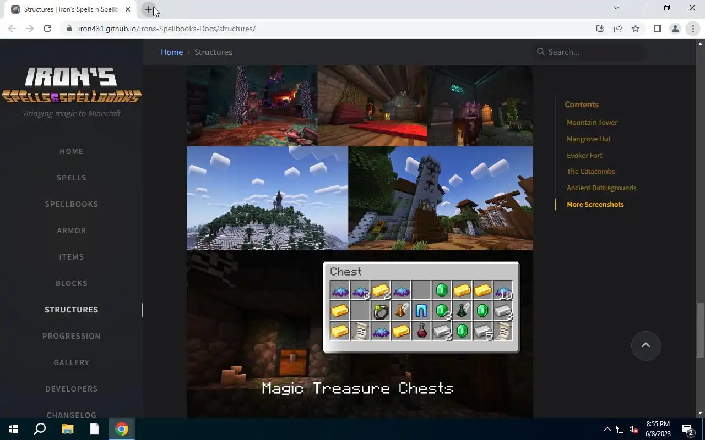
Task: Bookmark this page with star icon
Action: tap(636, 29)
